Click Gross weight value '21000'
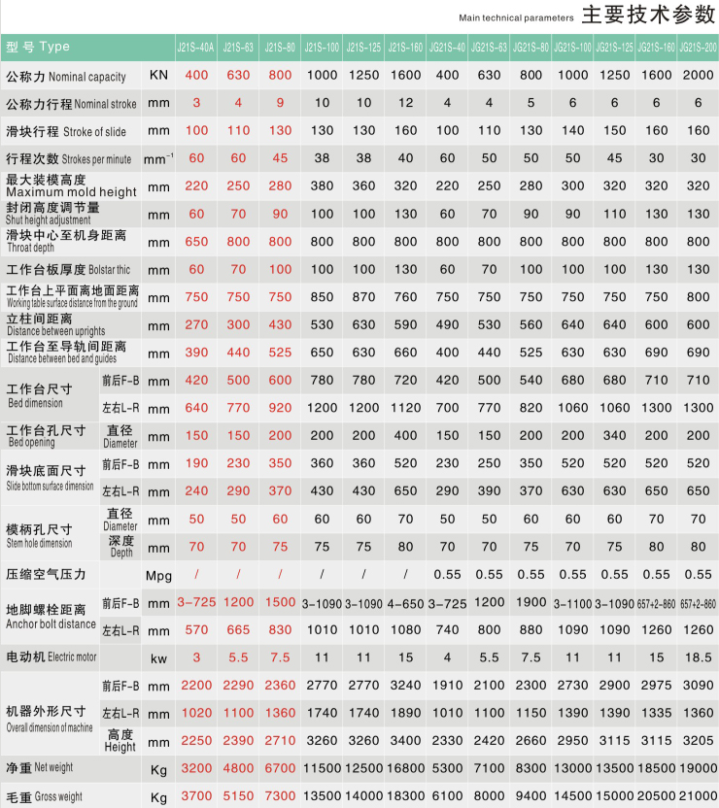 click(698, 796)
